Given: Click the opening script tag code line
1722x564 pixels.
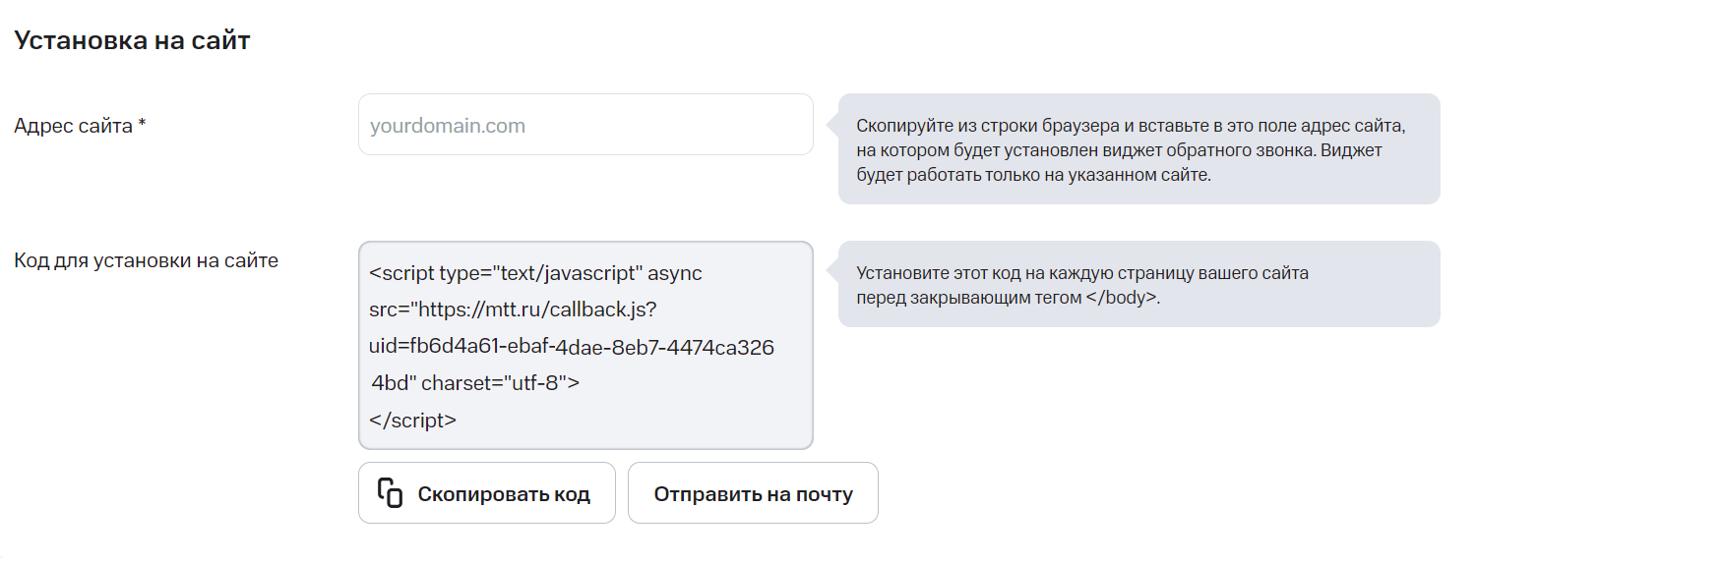Looking at the screenshot, I should coord(535,273).
